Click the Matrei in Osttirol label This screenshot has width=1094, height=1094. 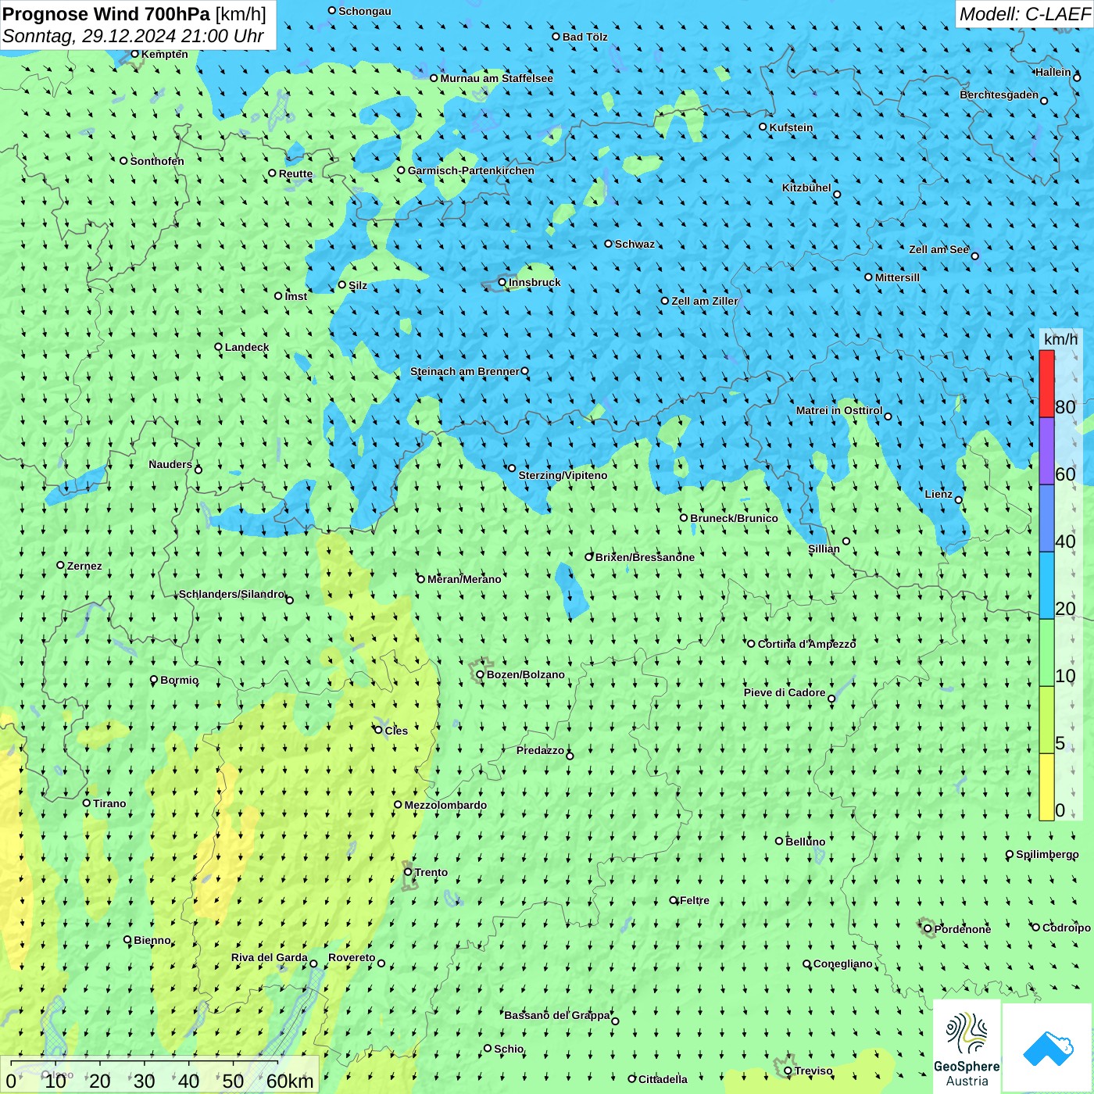(839, 410)
